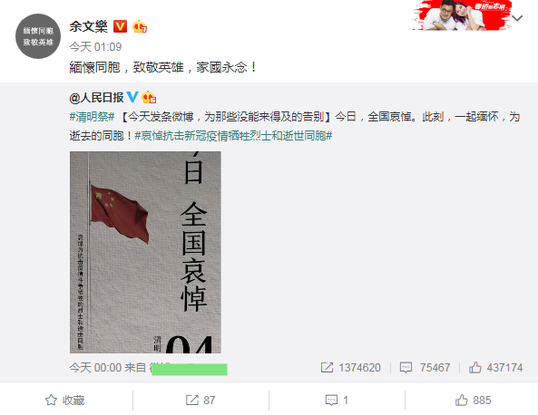Image resolution: width=538 pixels, height=415 pixels.
Task: Open the @人民日报 account link
Action: 96,98
